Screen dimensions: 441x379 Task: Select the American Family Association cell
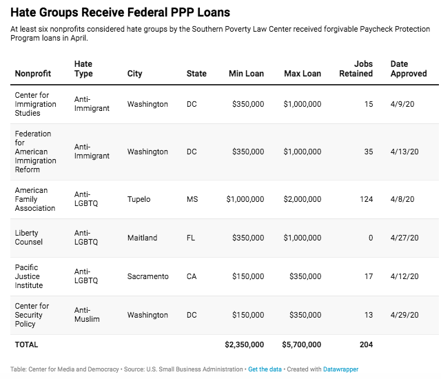[34, 199]
